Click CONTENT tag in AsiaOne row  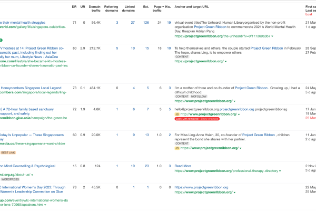pyautogui.click(x=182, y=57)
